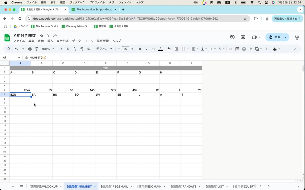
Task: Open the zoom 100% dropdown
Action: coord(48,49)
